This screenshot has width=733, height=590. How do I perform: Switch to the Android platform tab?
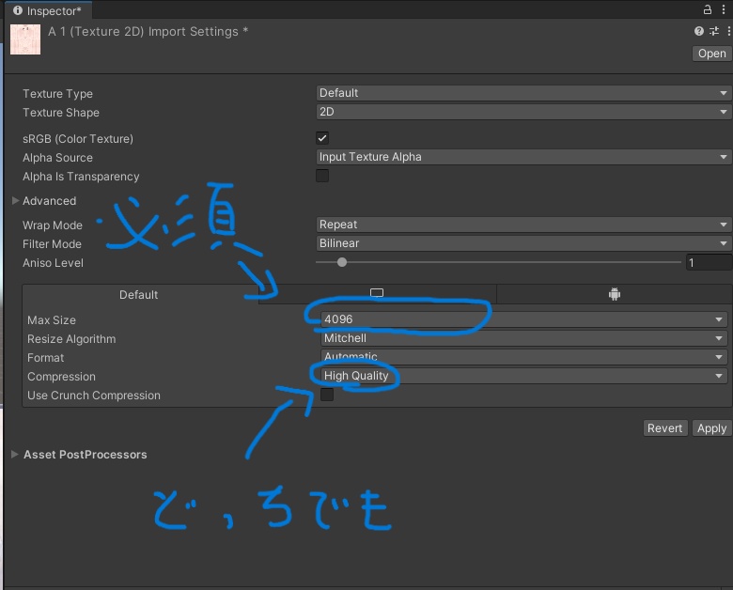pos(615,294)
